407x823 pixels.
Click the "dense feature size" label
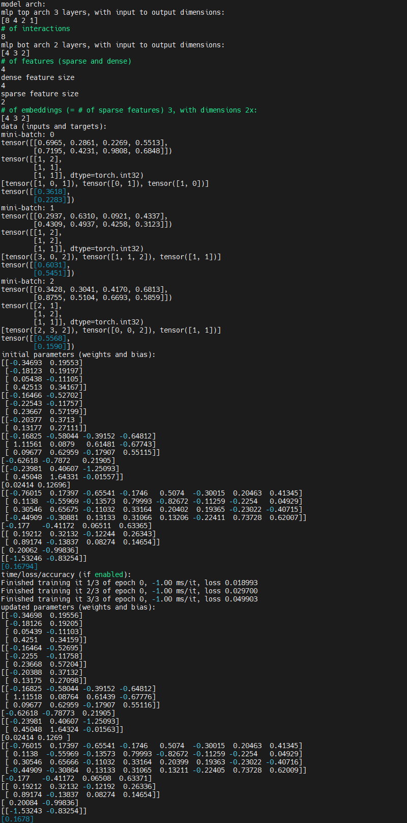tap(38, 77)
